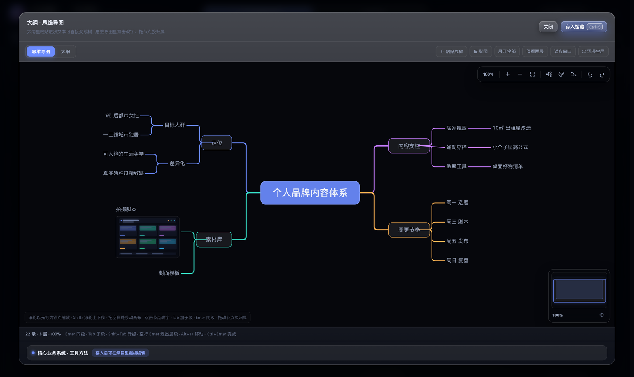Select the 素材库 node
Screen dimensions: 634x377
click(214, 240)
